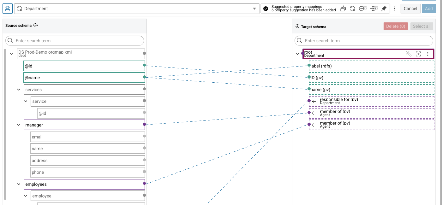The image size is (442, 205).
Task: Select the employees node in the source schema
Action: pos(84,184)
